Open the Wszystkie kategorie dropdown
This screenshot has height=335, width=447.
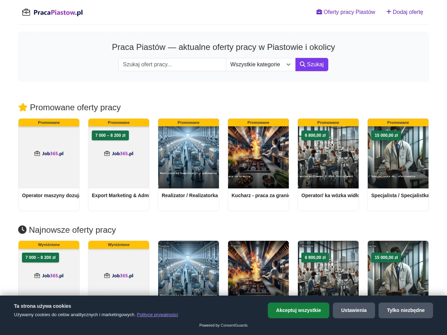point(261,65)
